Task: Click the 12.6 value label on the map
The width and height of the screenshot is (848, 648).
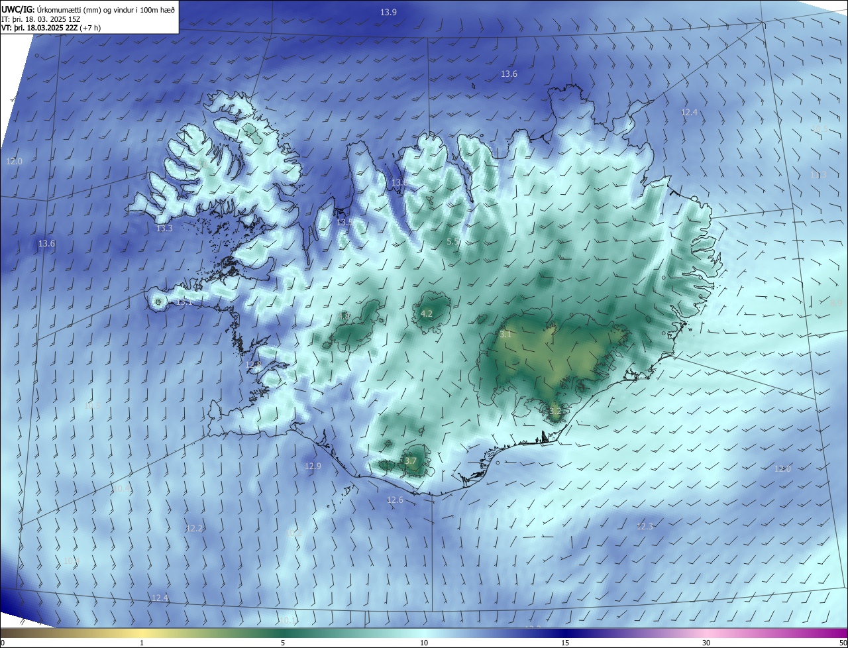Action: tap(395, 500)
